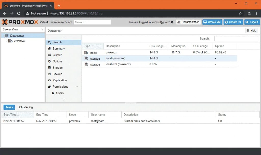The image size is (261, 155).
Task: Open a new browser tab
Action: [59, 6]
